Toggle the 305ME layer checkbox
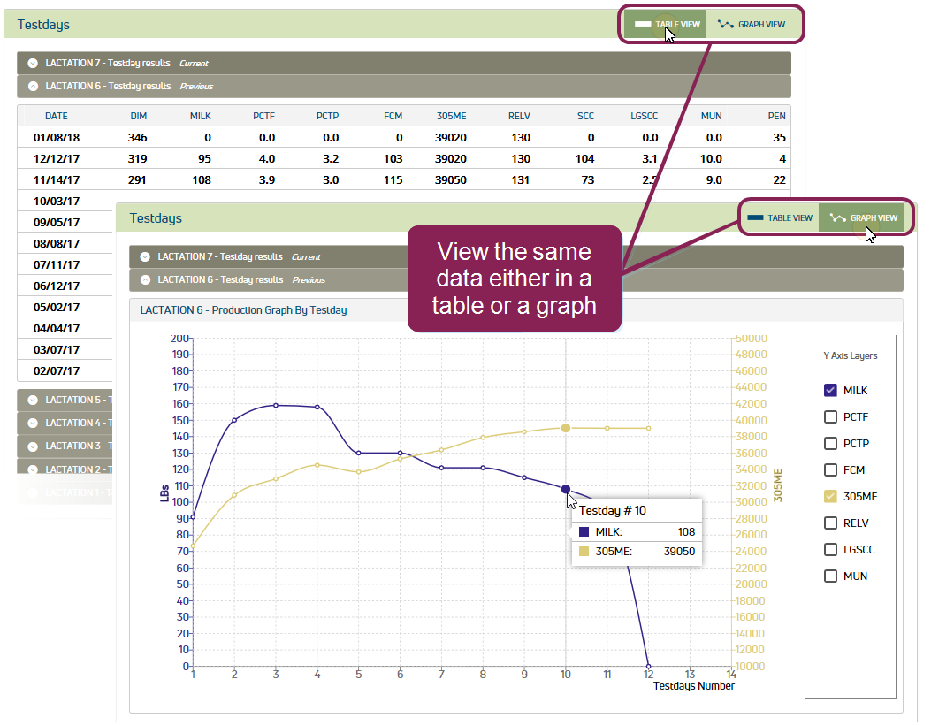 (x=830, y=496)
